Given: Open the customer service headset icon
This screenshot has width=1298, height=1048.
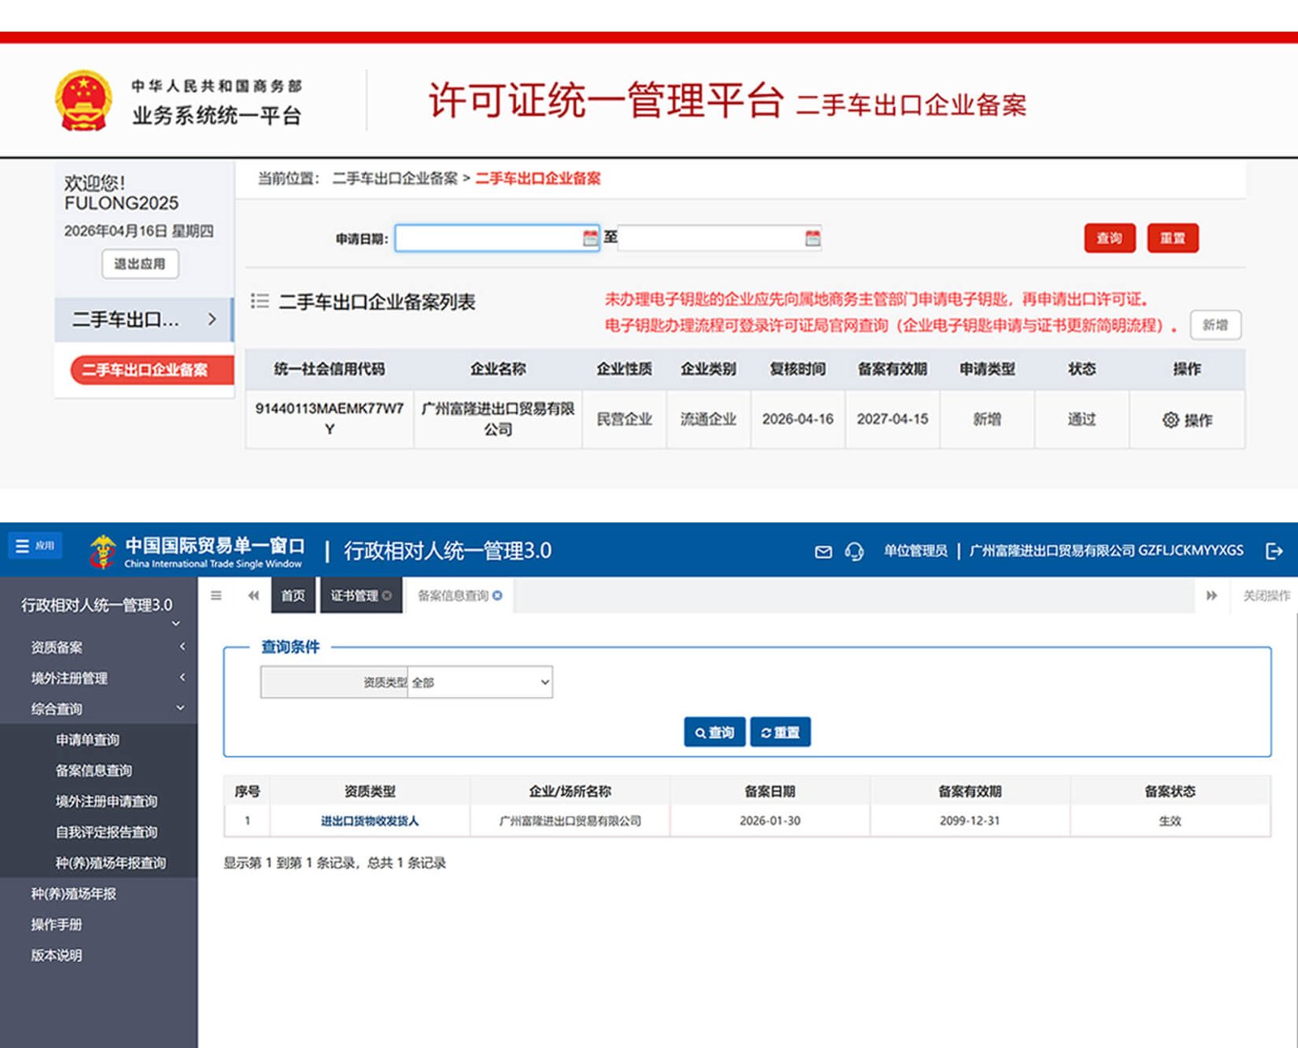Looking at the screenshot, I should click(853, 552).
